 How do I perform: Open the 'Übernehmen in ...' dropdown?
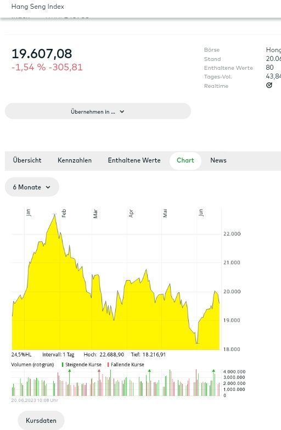[x=98, y=111]
